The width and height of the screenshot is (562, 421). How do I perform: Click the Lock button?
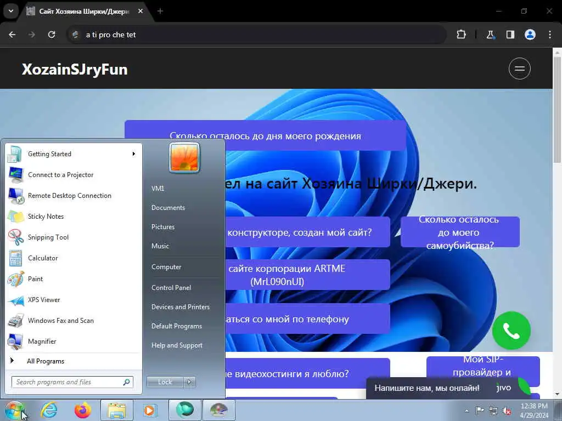click(165, 382)
